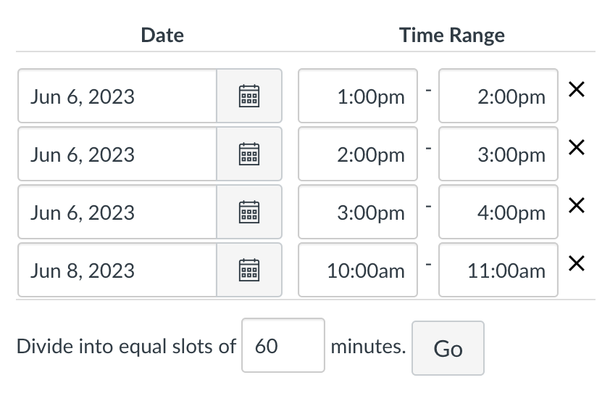Edit the 1:00pm start time field
Screen dimensions: 610x396
tap(358, 96)
